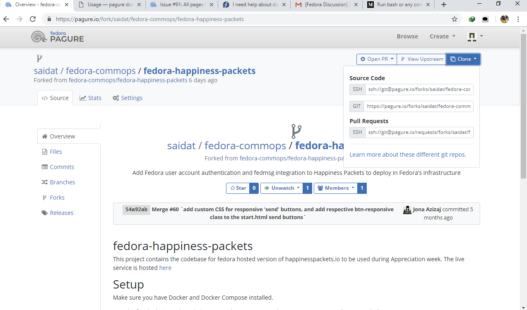The image size is (527, 310).
Task: Click the fedora-happiness-packets header title link
Action: point(200,71)
